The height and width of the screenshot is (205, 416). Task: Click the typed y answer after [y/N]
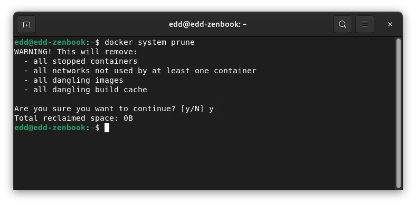(211, 109)
